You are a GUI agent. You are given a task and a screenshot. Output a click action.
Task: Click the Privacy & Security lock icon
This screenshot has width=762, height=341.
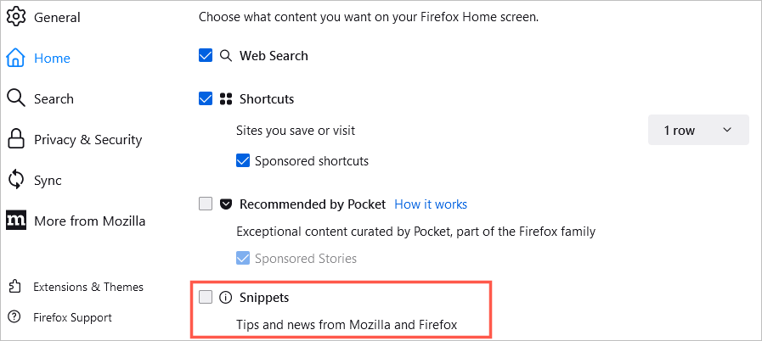tap(16, 139)
